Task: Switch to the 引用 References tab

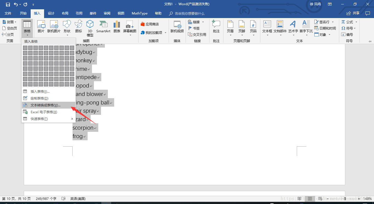Action: (x=79, y=13)
